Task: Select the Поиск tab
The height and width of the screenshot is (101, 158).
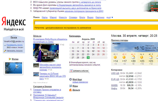Action: coord(36,18)
